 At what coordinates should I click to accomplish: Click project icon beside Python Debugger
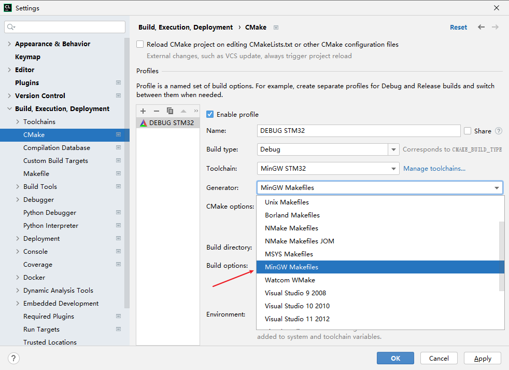[119, 212]
